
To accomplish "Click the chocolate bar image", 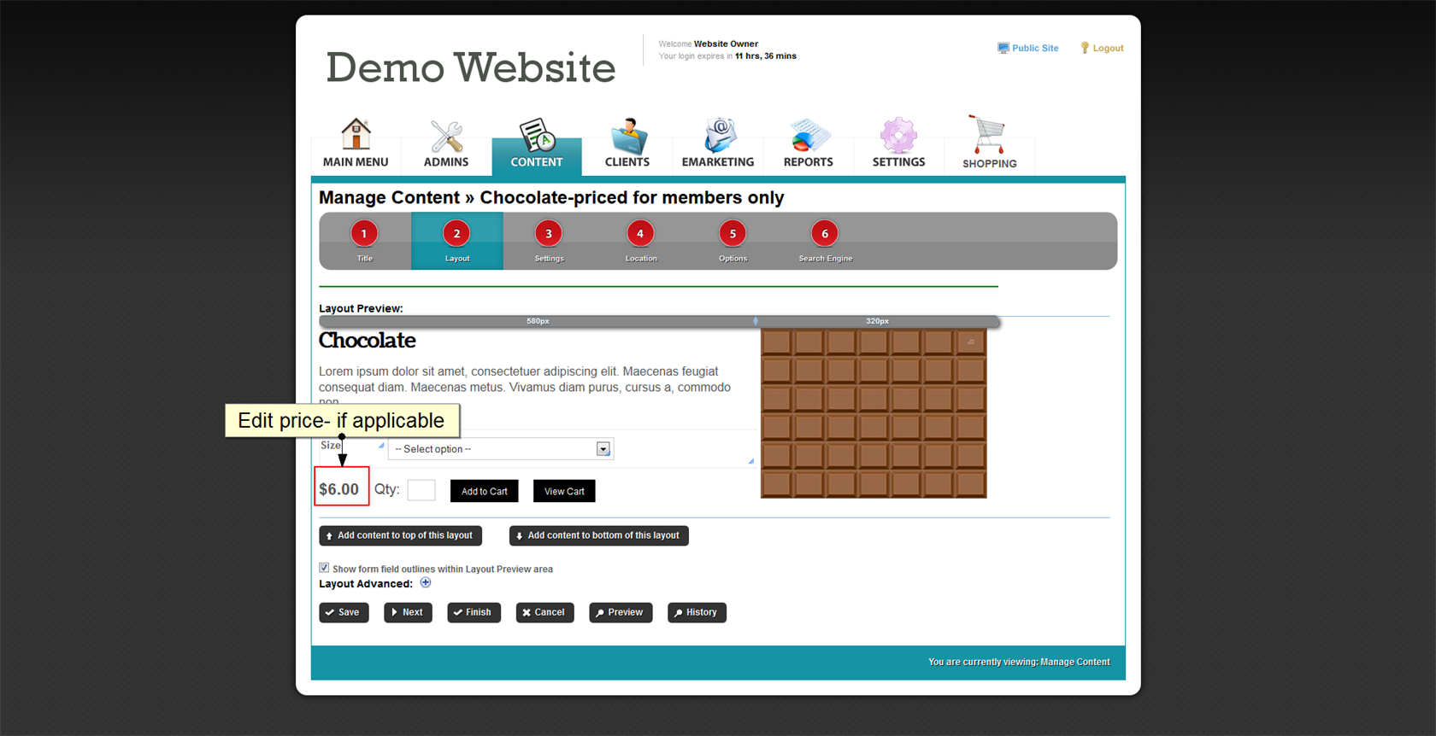I will coord(874,414).
